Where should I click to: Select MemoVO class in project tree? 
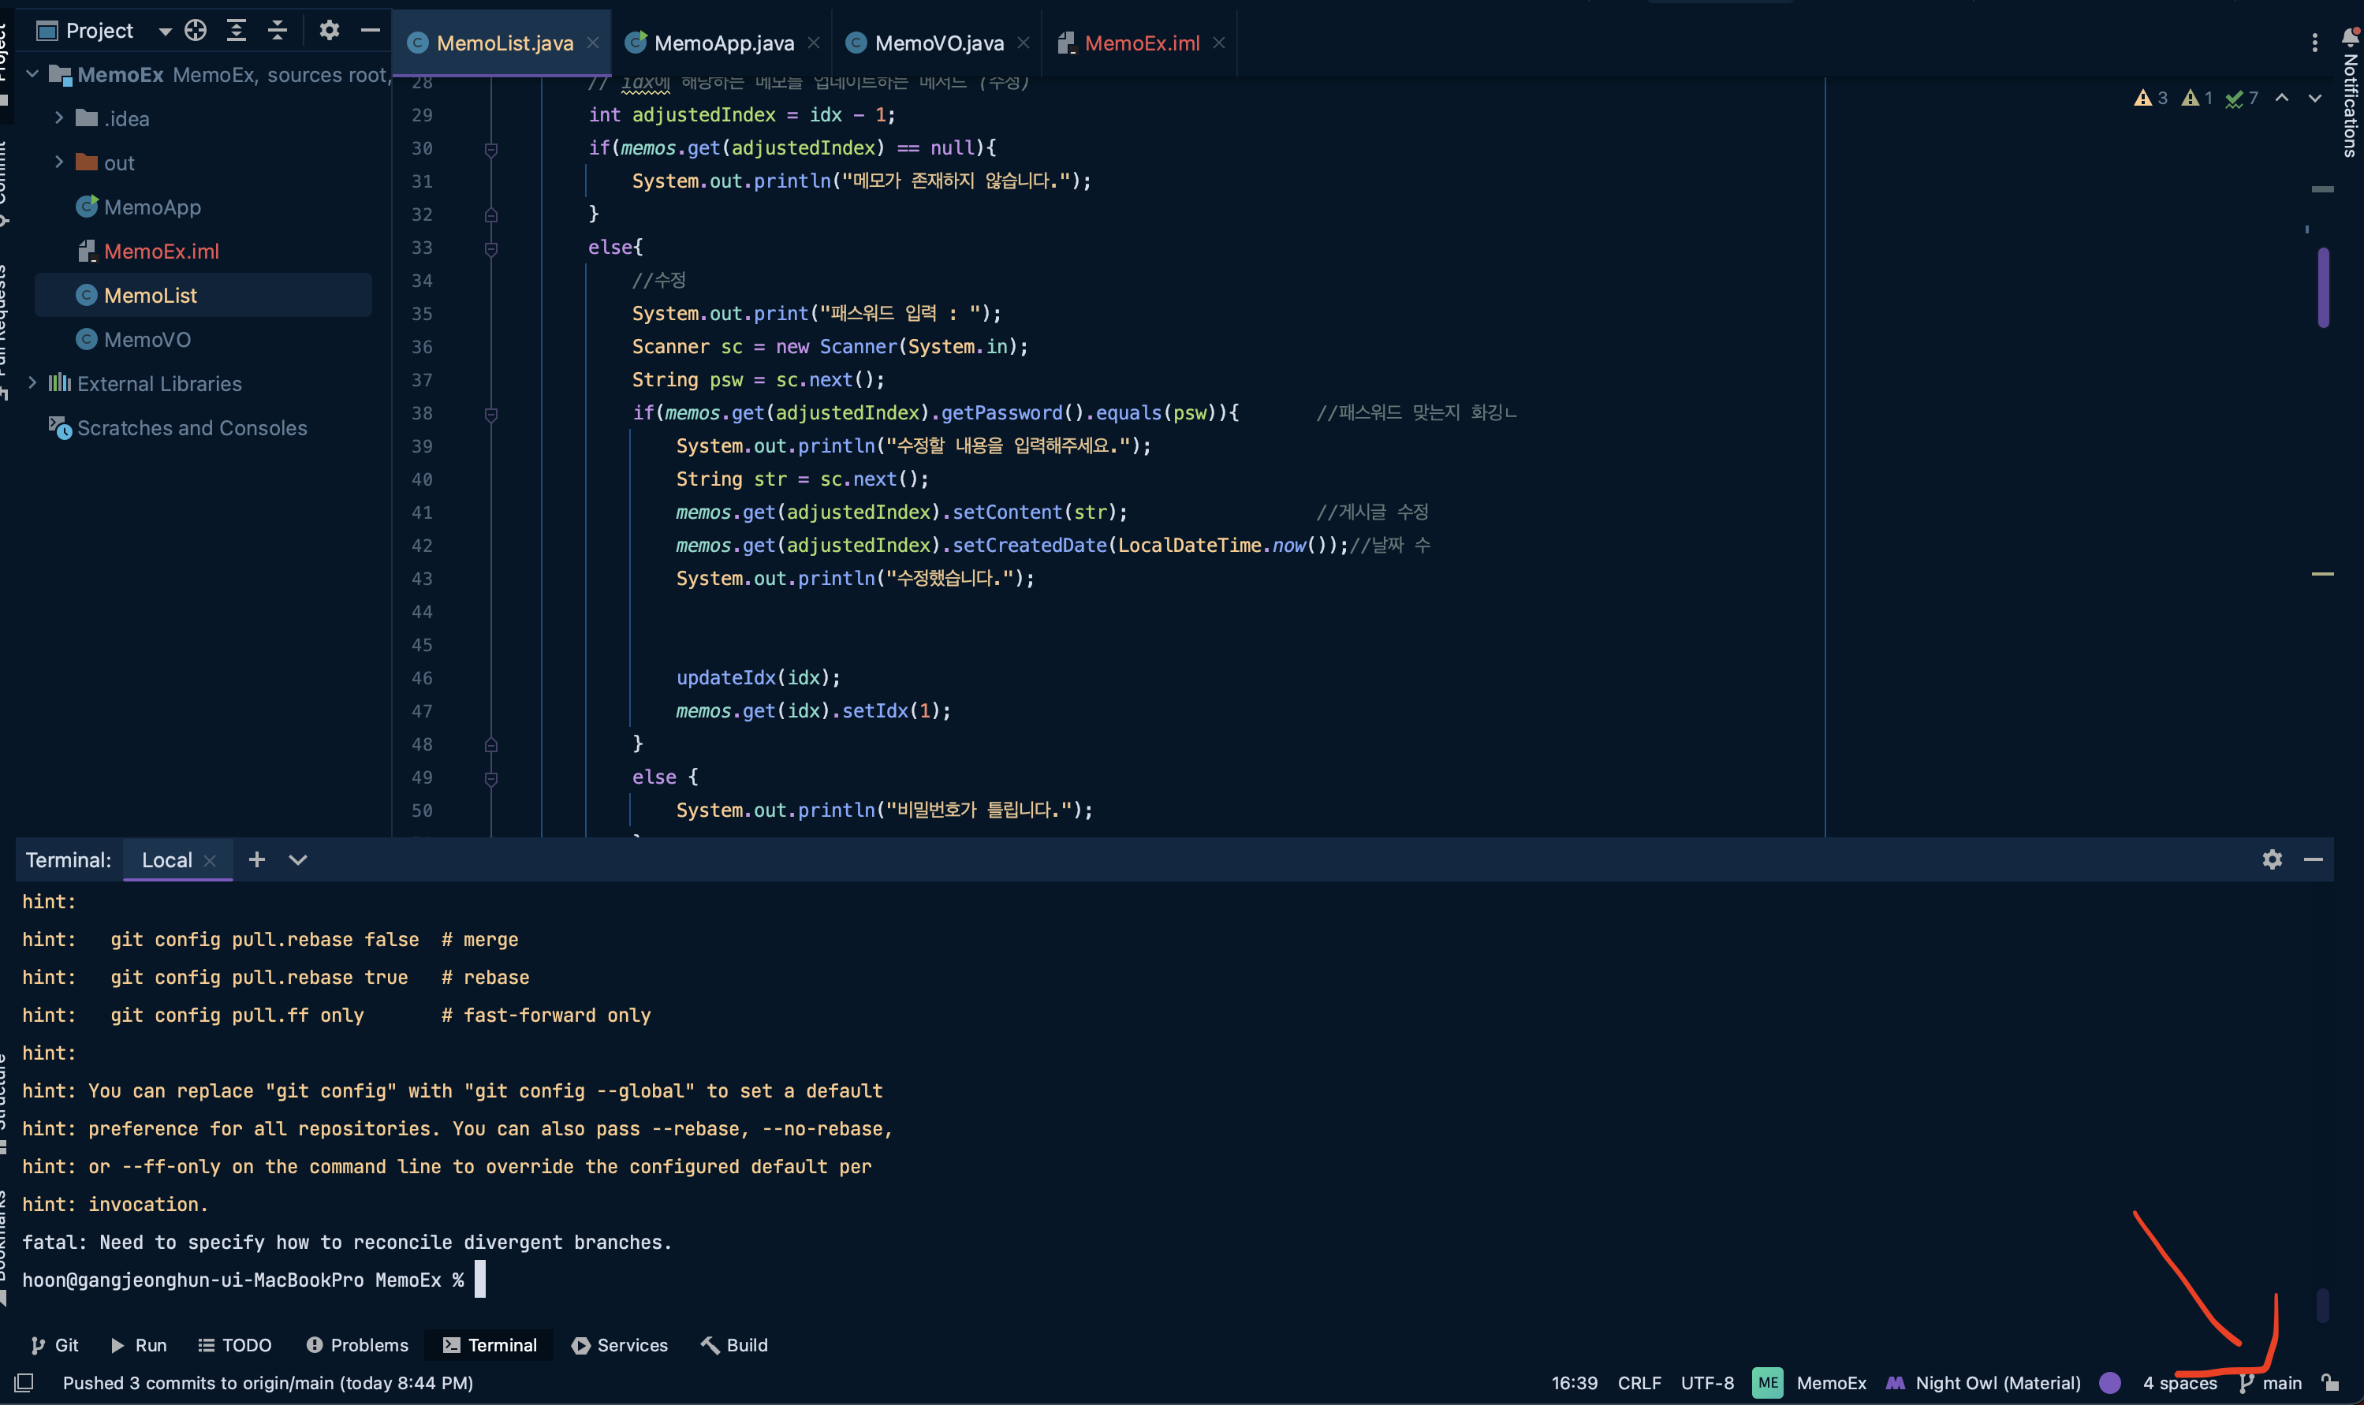coord(147,340)
